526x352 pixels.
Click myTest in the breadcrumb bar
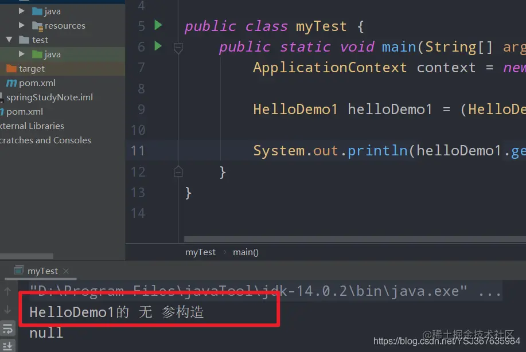click(x=200, y=252)
